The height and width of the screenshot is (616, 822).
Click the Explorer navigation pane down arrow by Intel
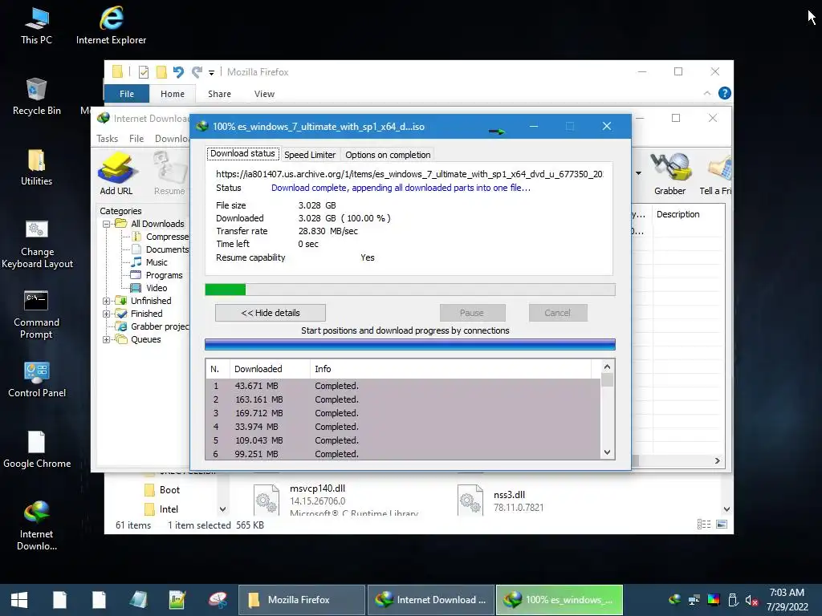pyautogui.click(x=223, y=509)
